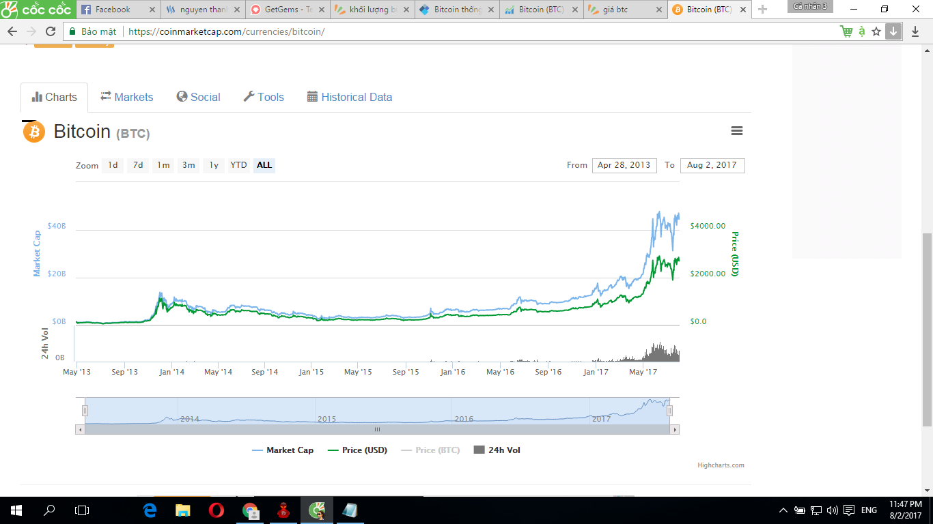The image size is (933, 524).
Task: Open a new browser tab
Action: (x=763, y=10)
